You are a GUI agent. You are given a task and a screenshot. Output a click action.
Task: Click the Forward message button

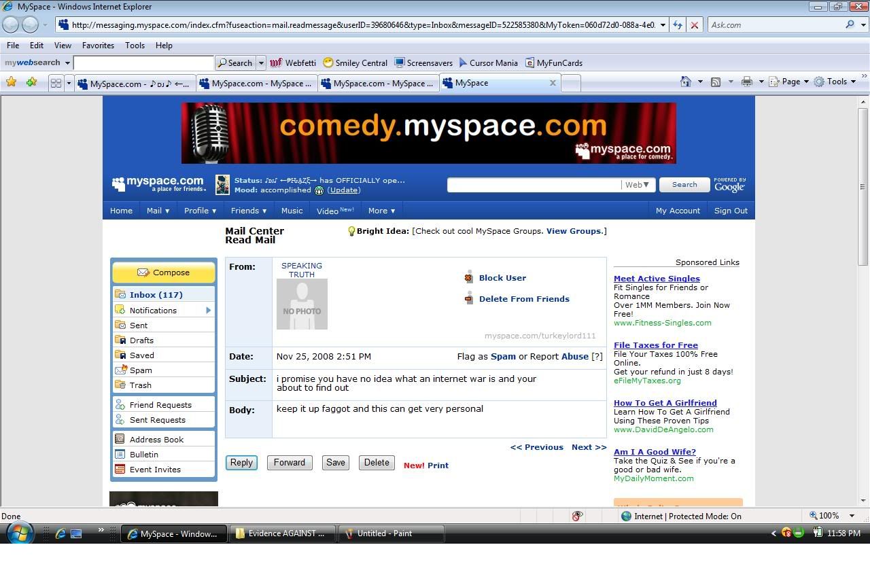[x=290, y=463]
